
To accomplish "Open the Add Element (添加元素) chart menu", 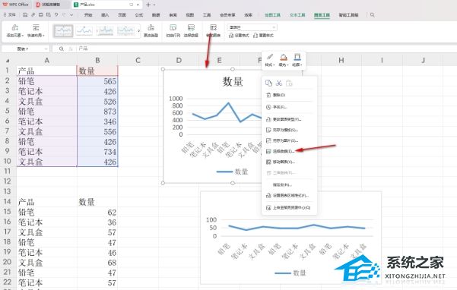I will pos(14,31).
